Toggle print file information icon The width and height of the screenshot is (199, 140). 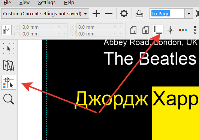(x=133, y=30)
